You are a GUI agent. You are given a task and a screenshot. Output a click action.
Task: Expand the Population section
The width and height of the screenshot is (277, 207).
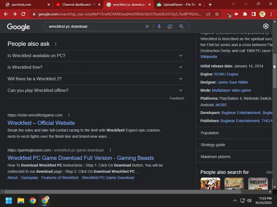pos(234,133)
